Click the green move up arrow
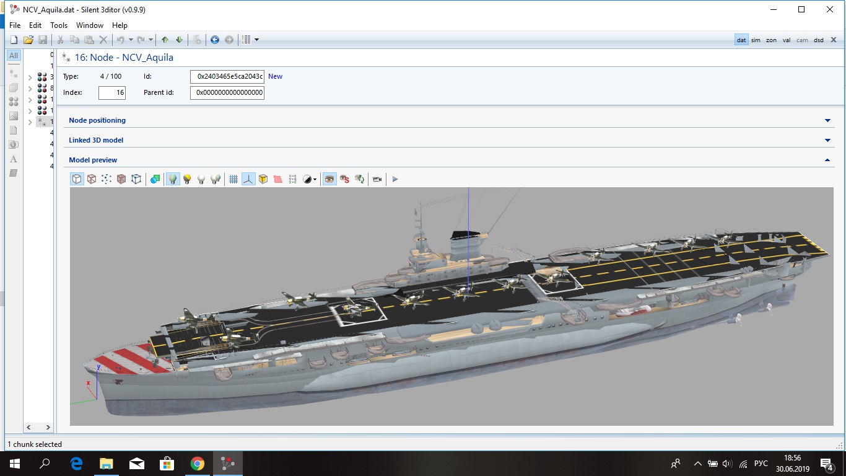846x476 pixels. point(165,40)
